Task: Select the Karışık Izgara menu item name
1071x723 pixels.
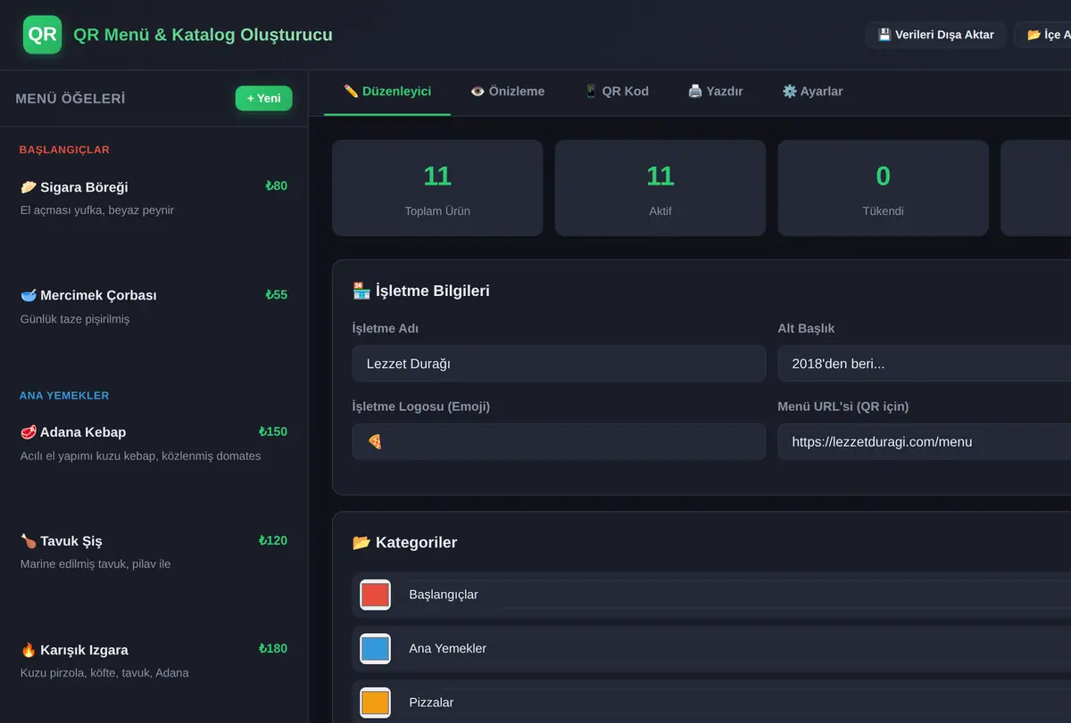Action: click(84, 650)
